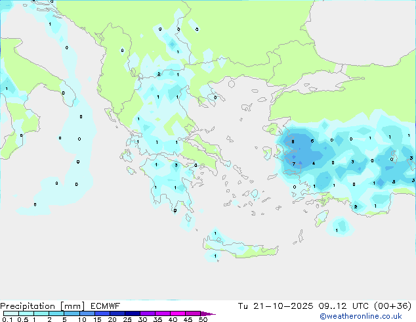Click the "0.1" legend scale label
416x322 pixels.
pos(7,319)
